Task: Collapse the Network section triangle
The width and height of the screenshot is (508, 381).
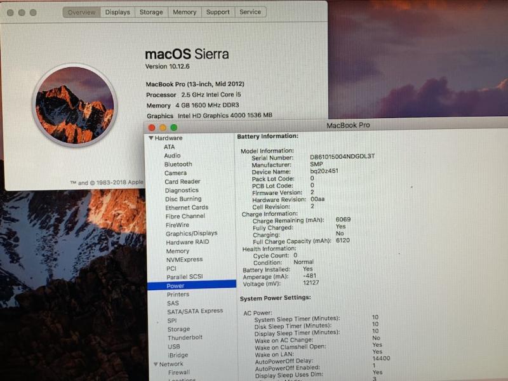Action: tap(156, 364)
